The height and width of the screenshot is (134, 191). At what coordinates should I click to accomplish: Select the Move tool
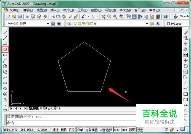tap(186, 60)
